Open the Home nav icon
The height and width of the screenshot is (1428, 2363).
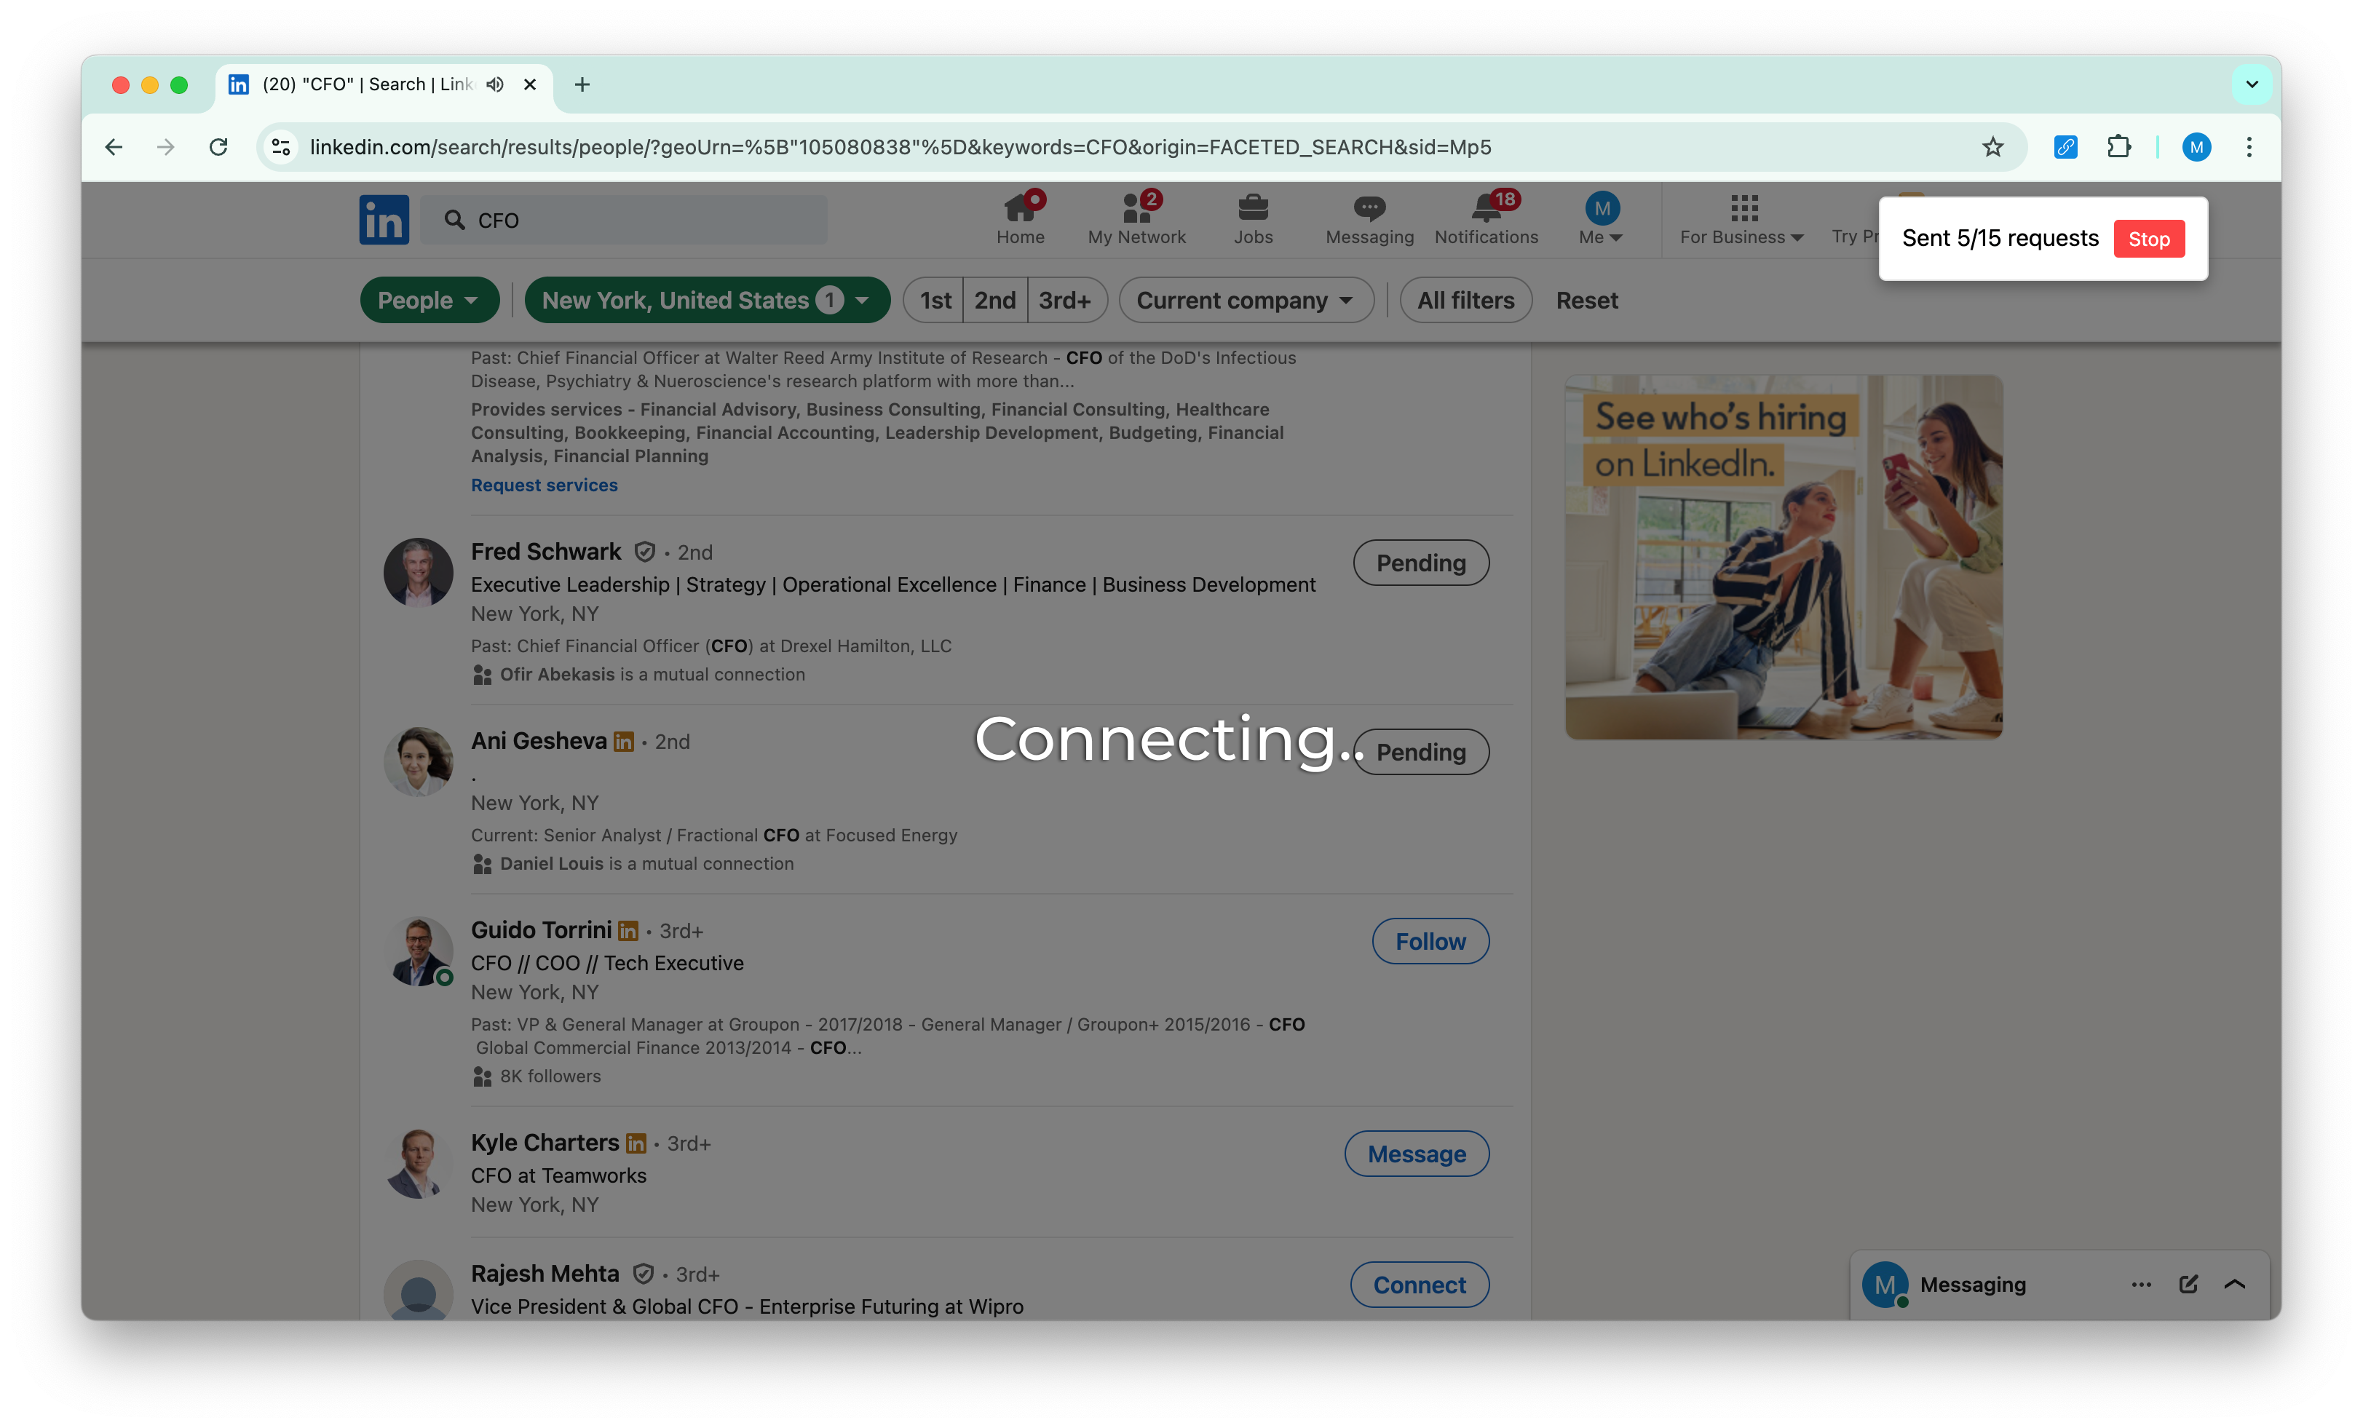1019,218
